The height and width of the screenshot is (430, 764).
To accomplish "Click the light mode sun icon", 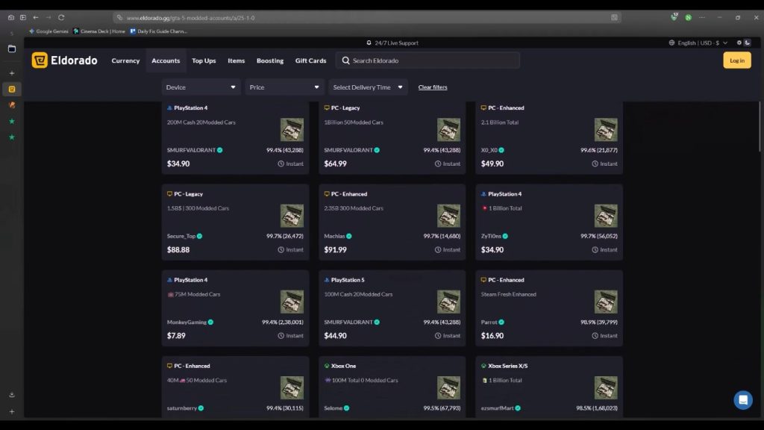I will tap(739, 43).
